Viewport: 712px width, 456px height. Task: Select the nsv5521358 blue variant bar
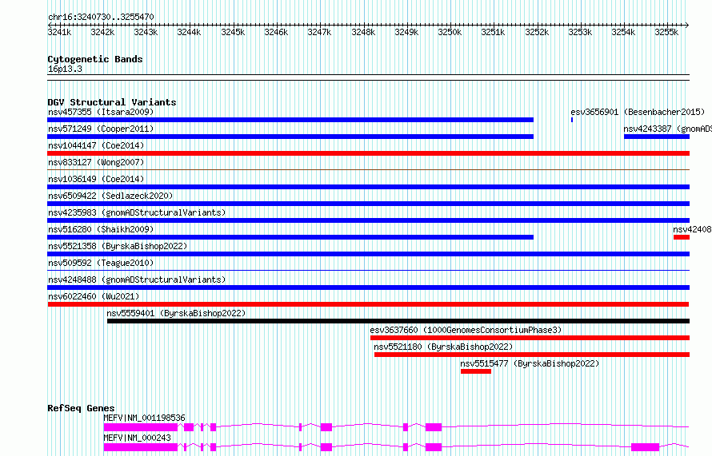(x=368, y=254)
